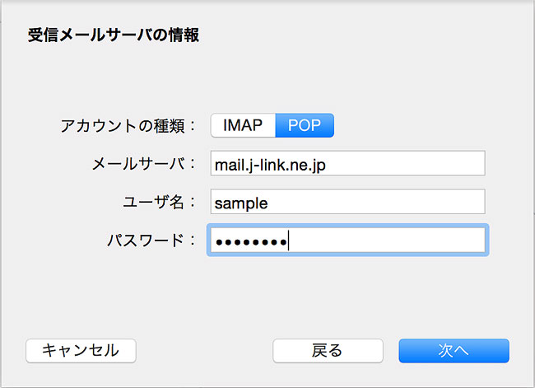535x388 pixels.
Task: Select POP account type
Action: 305,125
